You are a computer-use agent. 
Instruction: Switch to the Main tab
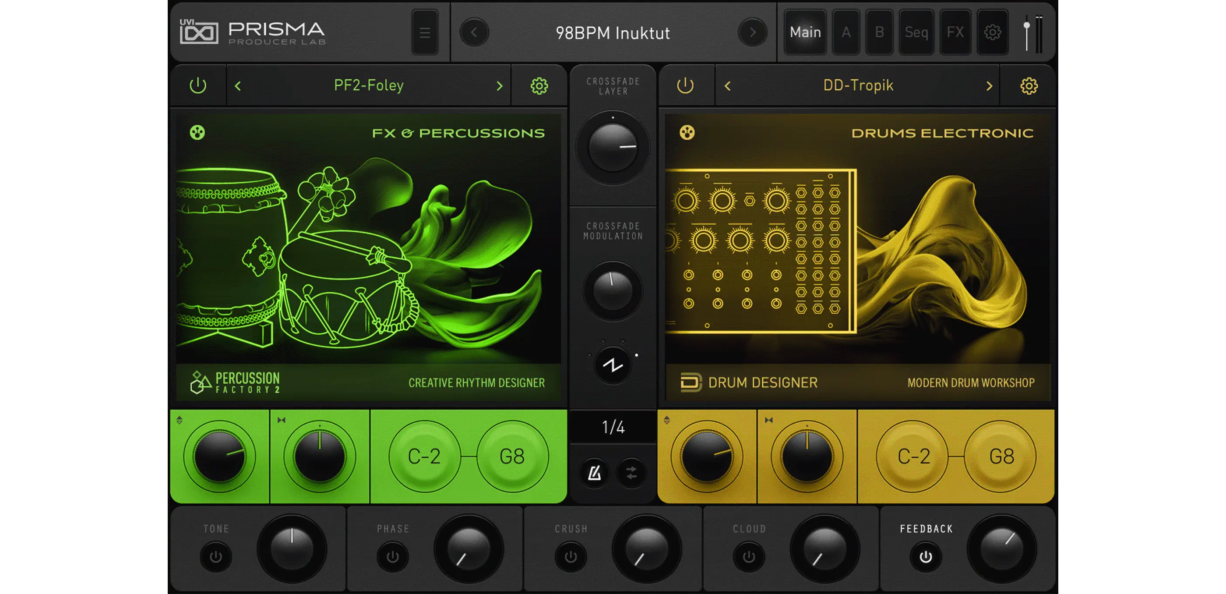point(805,32)
